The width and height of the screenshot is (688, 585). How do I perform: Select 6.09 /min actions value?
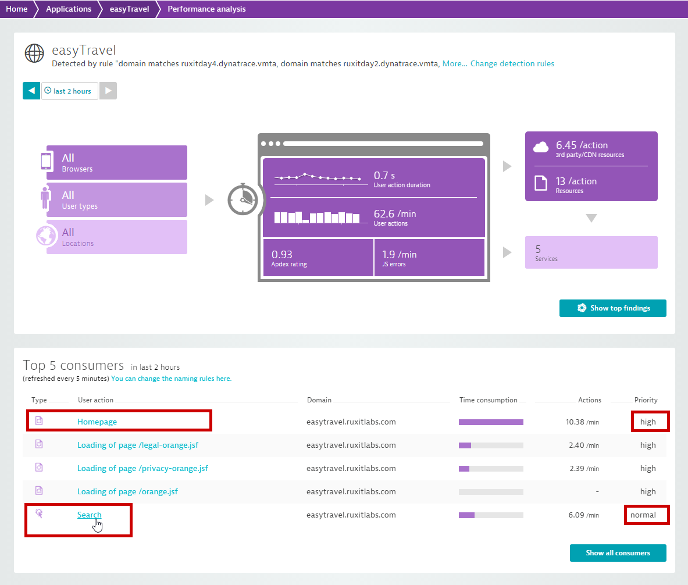583,515
